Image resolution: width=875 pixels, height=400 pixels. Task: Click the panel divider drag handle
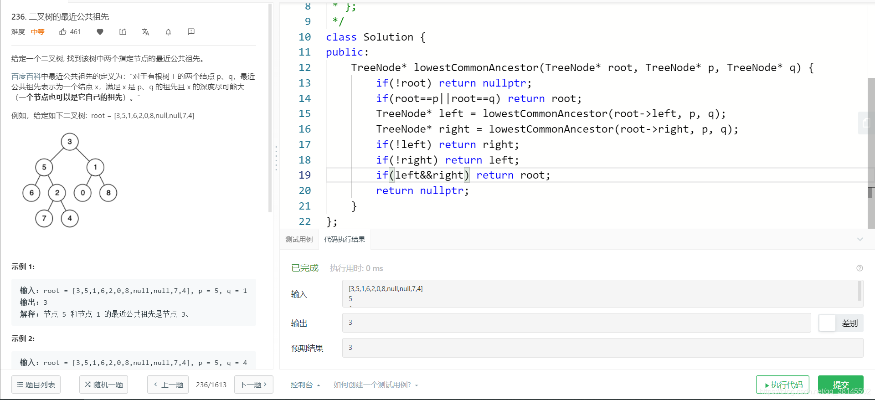point(276,158)
